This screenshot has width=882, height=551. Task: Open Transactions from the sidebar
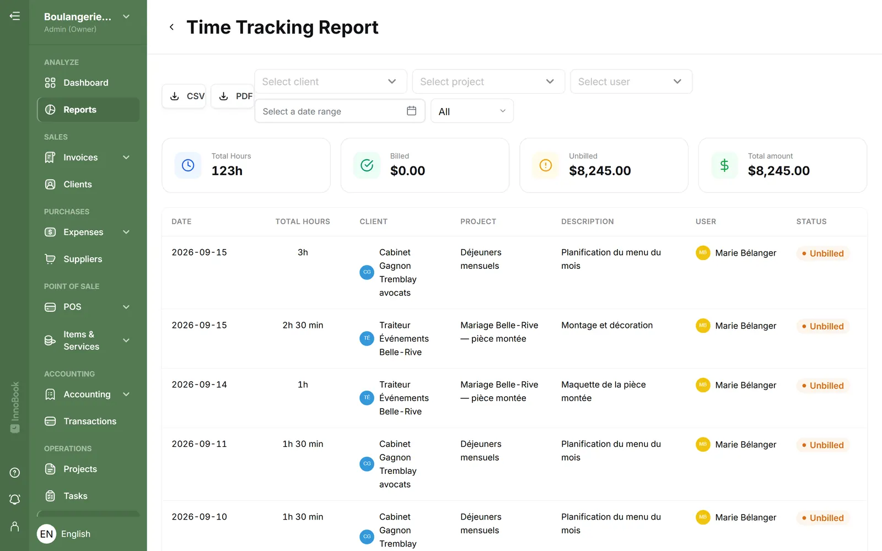pos(88,422)
